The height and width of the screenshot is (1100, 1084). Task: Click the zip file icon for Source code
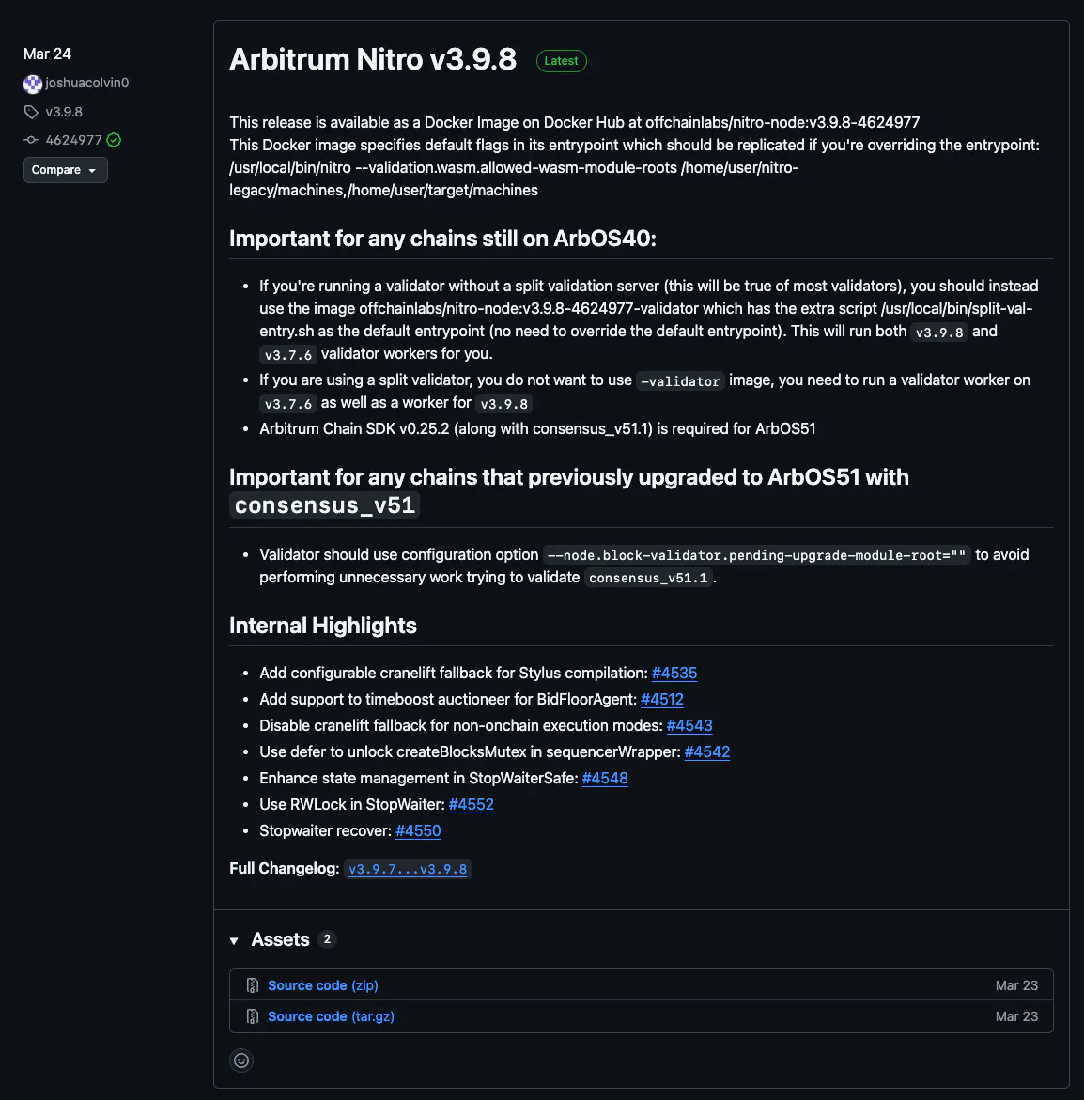[x=253, y=985]
